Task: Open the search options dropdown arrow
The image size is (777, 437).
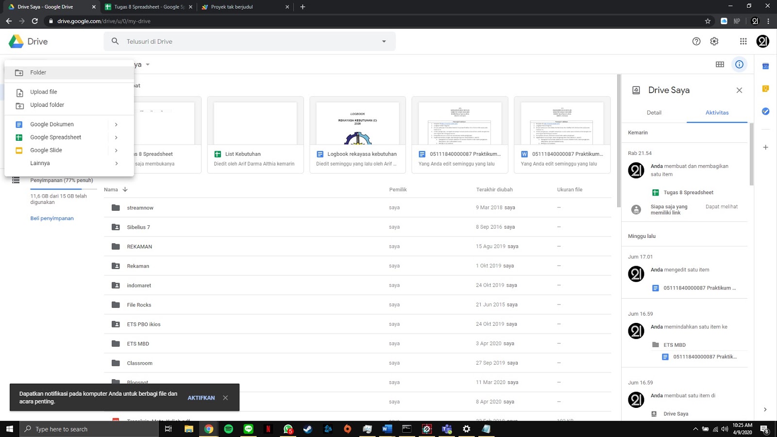Action: (x=383, y=41)
